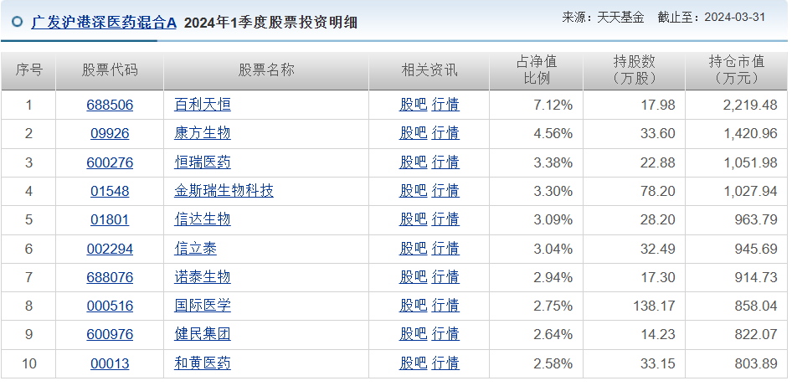Viewport: 792px width, 386px height.
Task: Click the 来源：天天基金 source text
Action: click(603, 18)
